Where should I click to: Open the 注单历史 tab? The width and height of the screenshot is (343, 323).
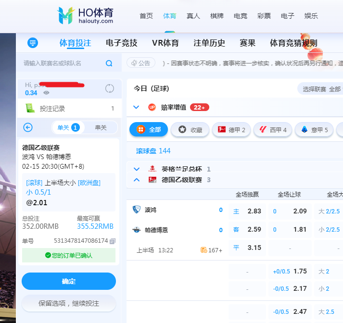209,43
